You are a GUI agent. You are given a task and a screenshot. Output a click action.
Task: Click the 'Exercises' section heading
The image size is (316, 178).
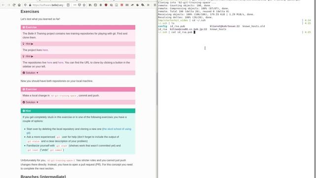[30, 11]
